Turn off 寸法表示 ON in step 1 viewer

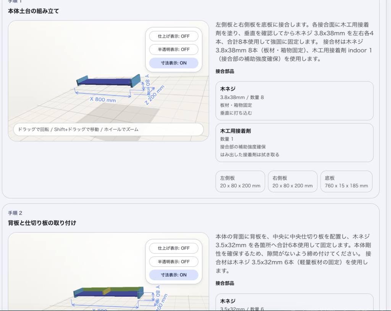click(x=174, y=63)
